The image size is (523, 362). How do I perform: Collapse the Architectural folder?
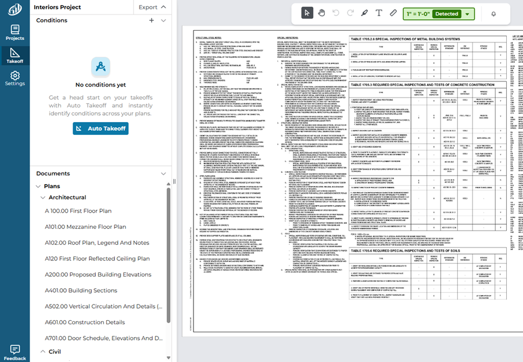click(x=42, y=198)
